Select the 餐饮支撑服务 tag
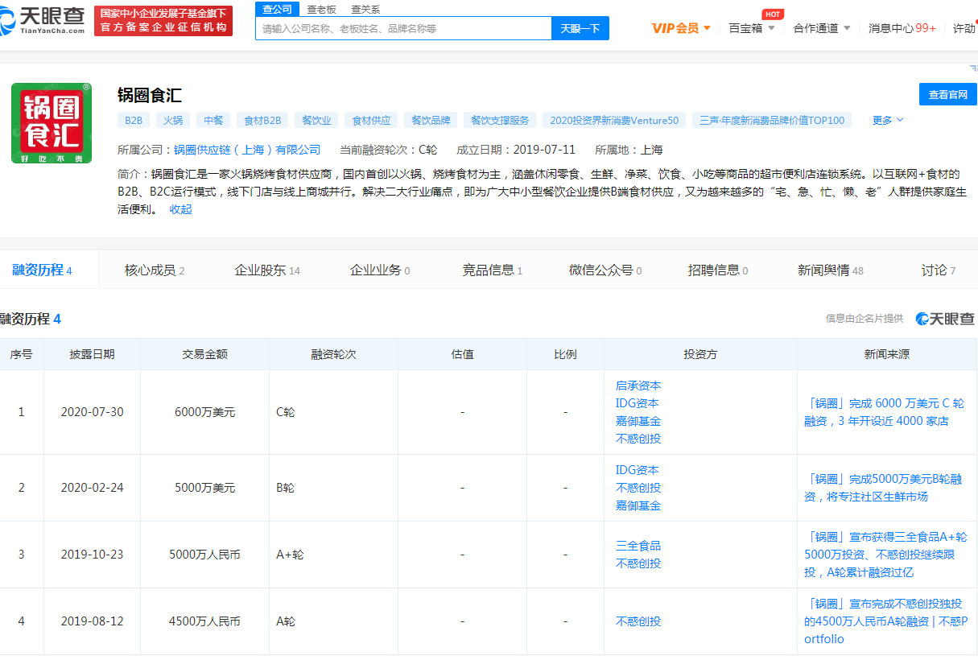Image resolution: width=978 pixels, height=660 pixels. (x=500, y=120)
